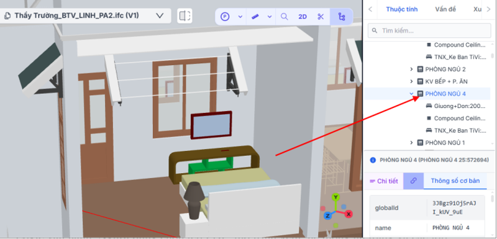Focus the Tìm kiếm search field

[x=429, y=30]
